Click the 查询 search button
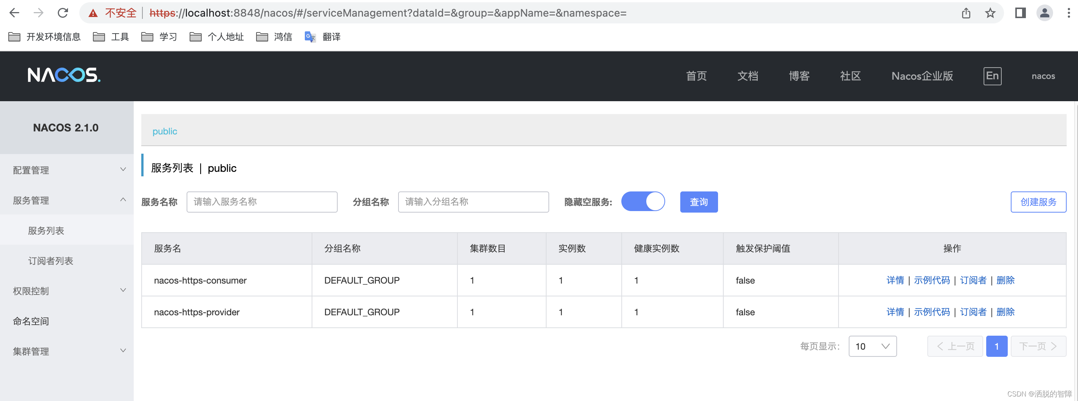This screenshot has height=401, width=1078. coord(699,202)
